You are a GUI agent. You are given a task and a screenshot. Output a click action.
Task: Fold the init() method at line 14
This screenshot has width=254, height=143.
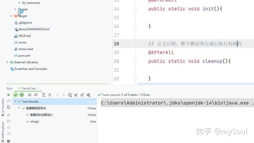click(135, 9)
